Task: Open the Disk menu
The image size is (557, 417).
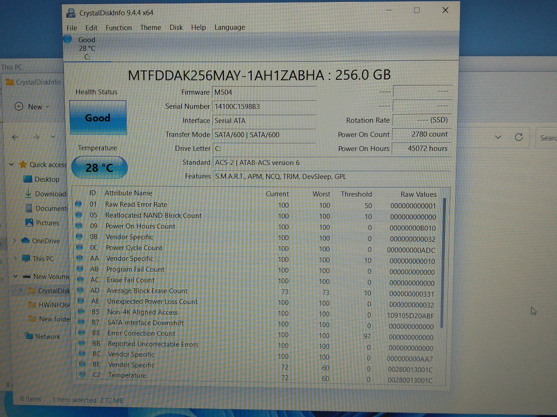Action: coord(176,27)
